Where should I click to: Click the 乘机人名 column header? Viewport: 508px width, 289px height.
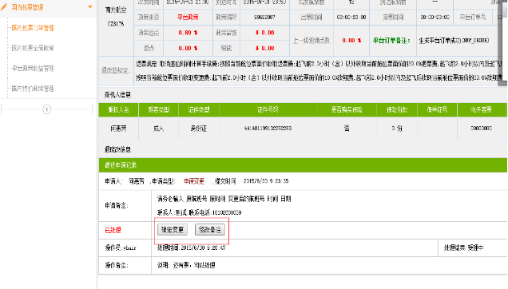coord(118,110)
